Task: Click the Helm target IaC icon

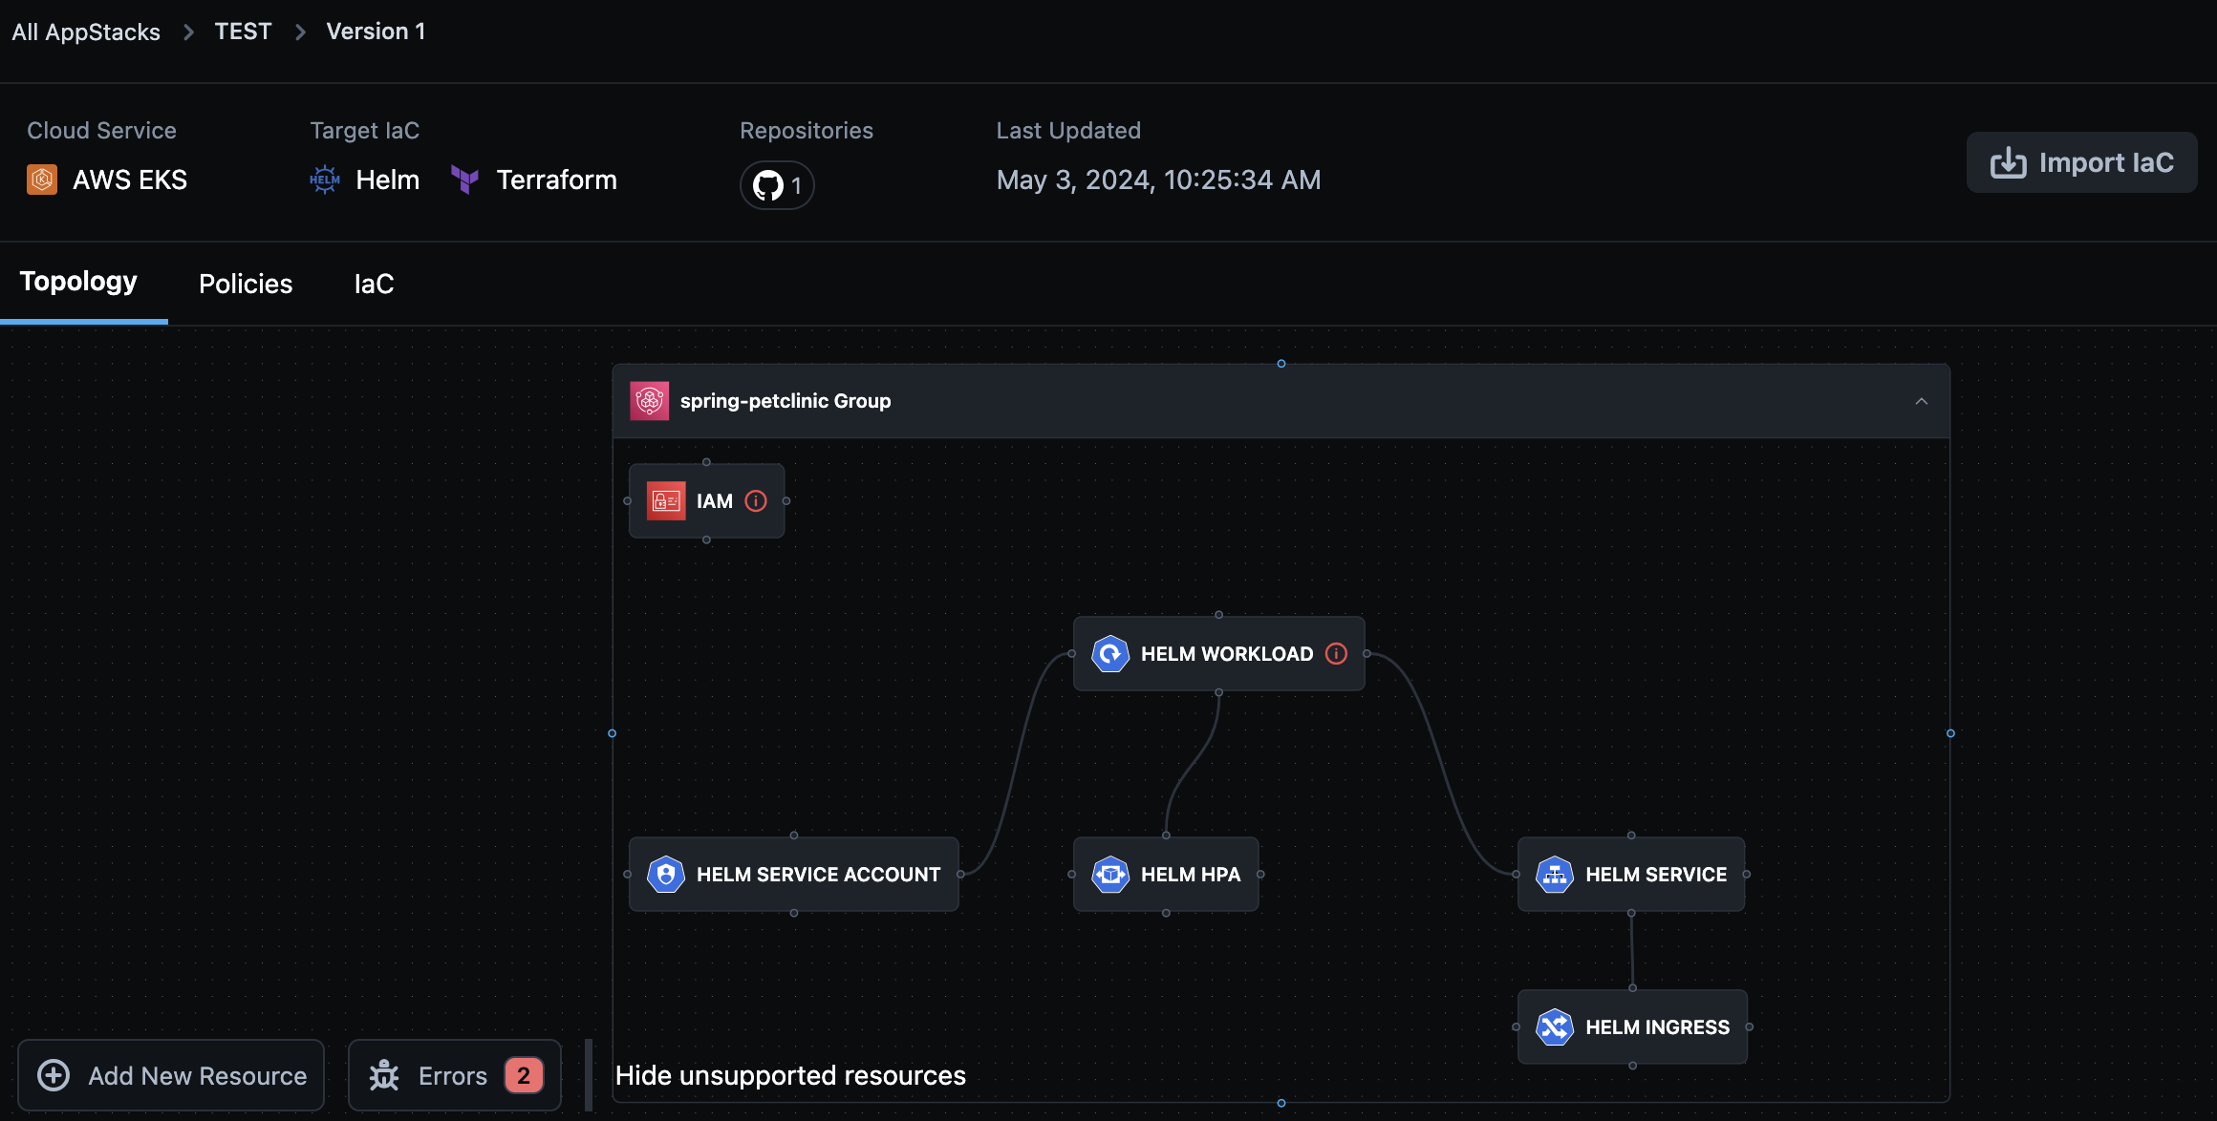Action: (325, 179)
